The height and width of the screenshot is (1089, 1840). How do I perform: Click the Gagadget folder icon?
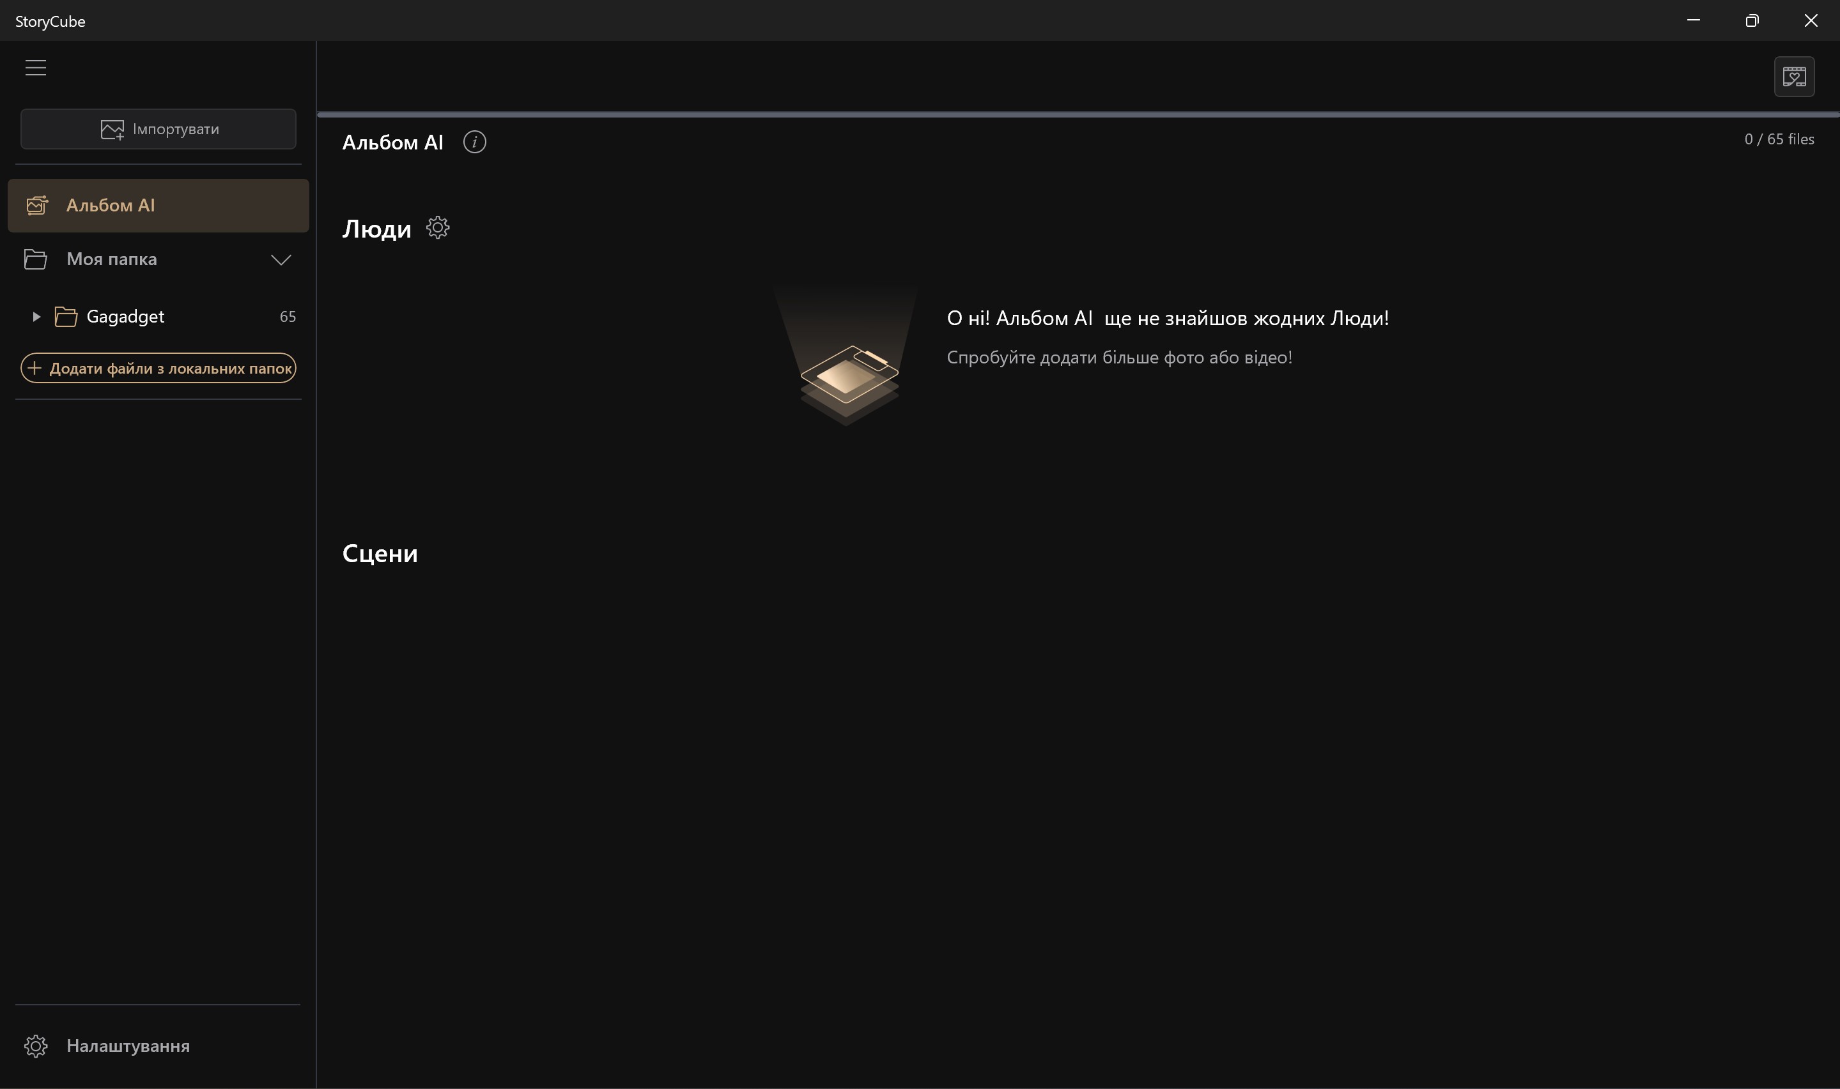point(66,317)
